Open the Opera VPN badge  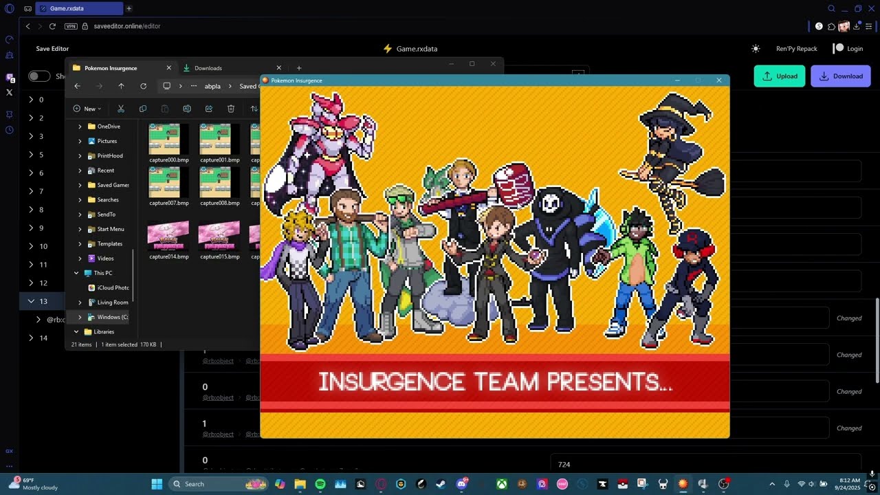(71, 26)
